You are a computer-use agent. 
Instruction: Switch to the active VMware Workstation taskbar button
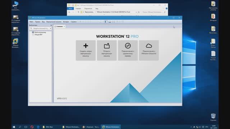click(x=111, y=127)
